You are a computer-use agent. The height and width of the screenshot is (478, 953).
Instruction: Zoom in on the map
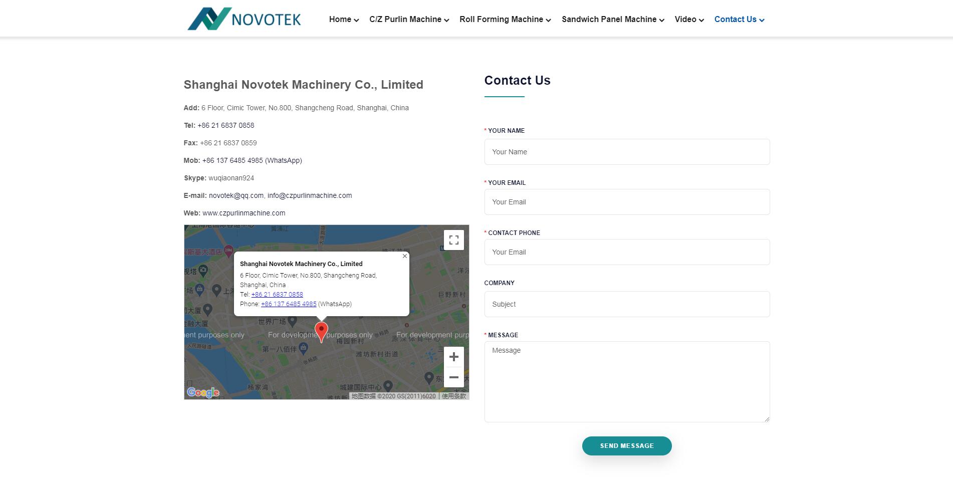(453, 357)
